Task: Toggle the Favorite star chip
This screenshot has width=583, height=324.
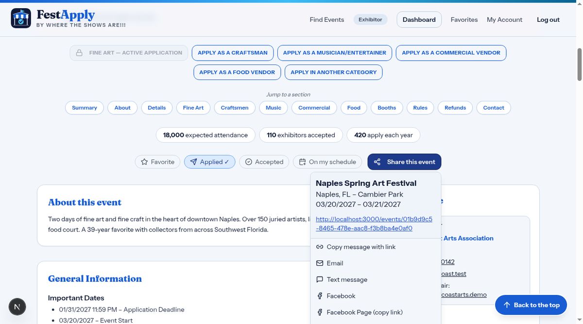Action: point(157,162)
